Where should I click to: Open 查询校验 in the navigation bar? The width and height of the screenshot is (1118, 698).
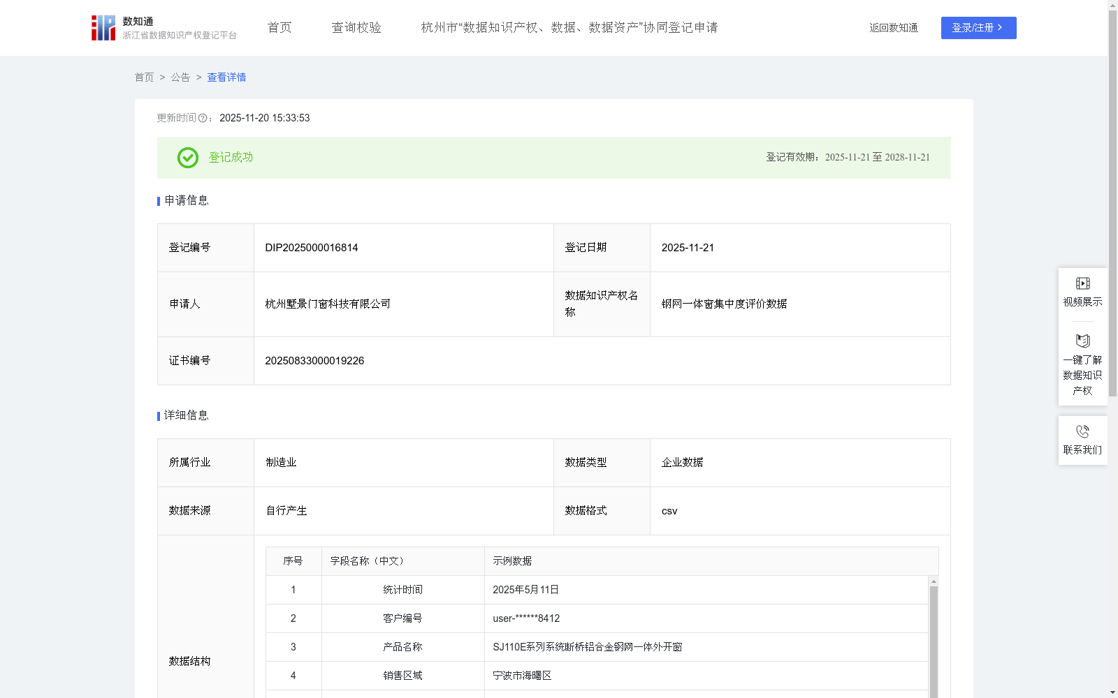click(x=356, y=27)
